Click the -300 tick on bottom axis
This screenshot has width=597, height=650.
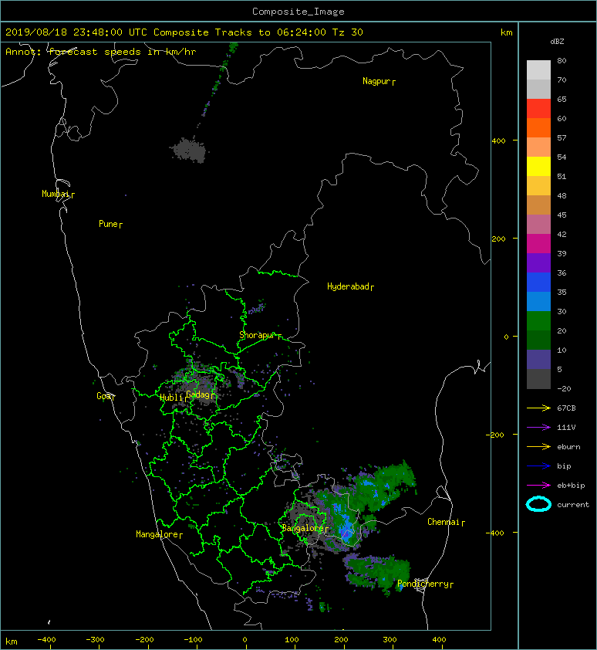click(x=96, y=640)
